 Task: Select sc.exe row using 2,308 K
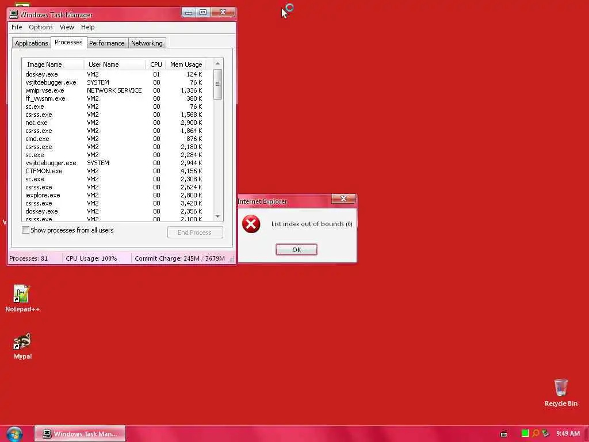(x=114, y=180)
